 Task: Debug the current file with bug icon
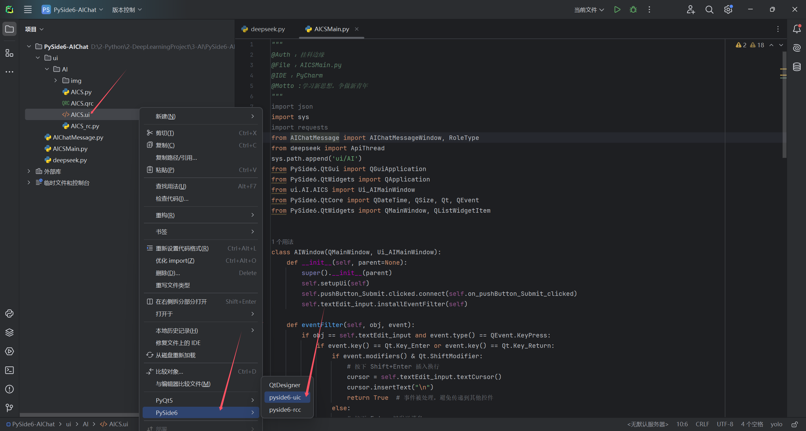(x=633, y=9)
